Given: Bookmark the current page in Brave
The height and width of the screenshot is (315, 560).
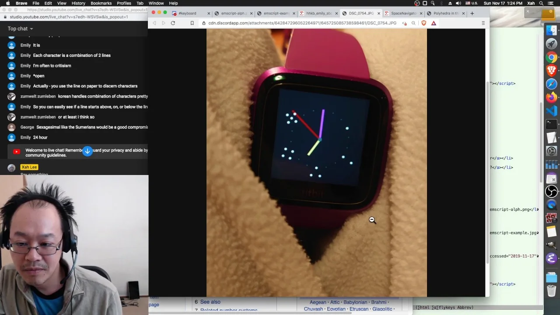Looking at the screenshot, I should pyautogui.click(x=192, y=23).
